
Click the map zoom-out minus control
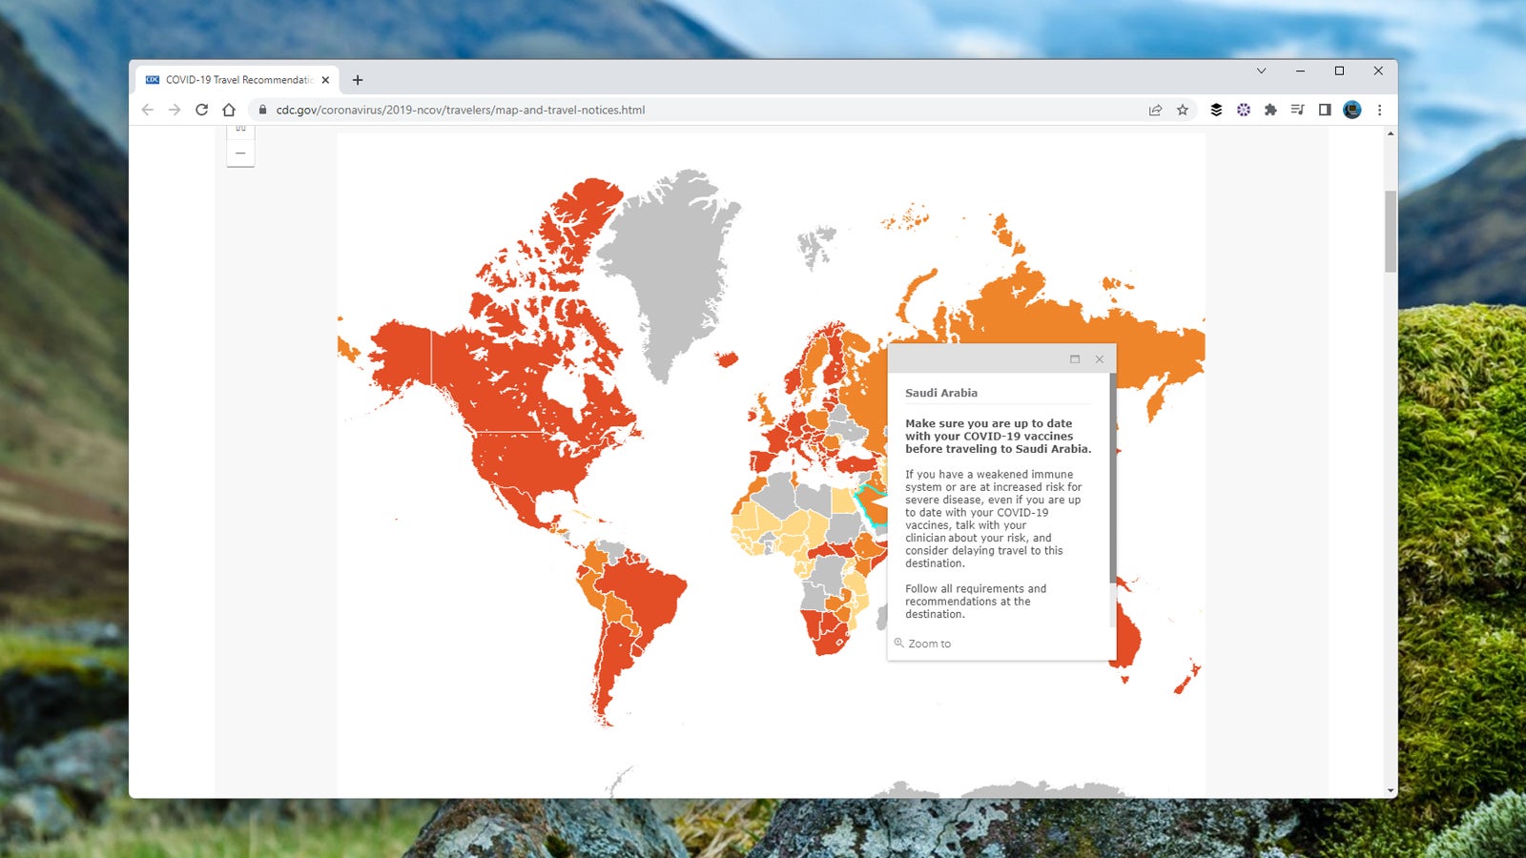click(240, 153)
